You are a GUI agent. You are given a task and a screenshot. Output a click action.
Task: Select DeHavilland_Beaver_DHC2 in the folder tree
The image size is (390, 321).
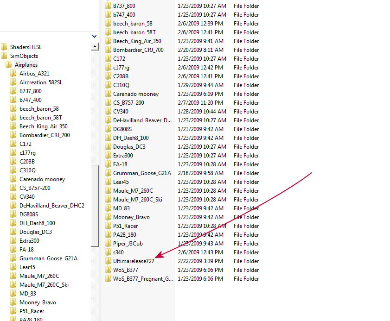click(x=52, y=206)
